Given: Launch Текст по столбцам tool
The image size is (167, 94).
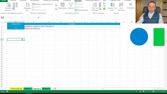Looking at the screenshot, I should click(94, 7).
